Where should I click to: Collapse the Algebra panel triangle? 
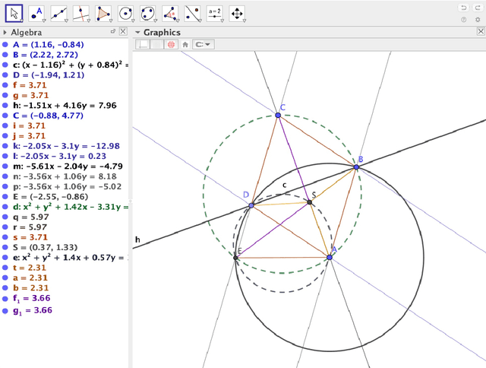5,33
